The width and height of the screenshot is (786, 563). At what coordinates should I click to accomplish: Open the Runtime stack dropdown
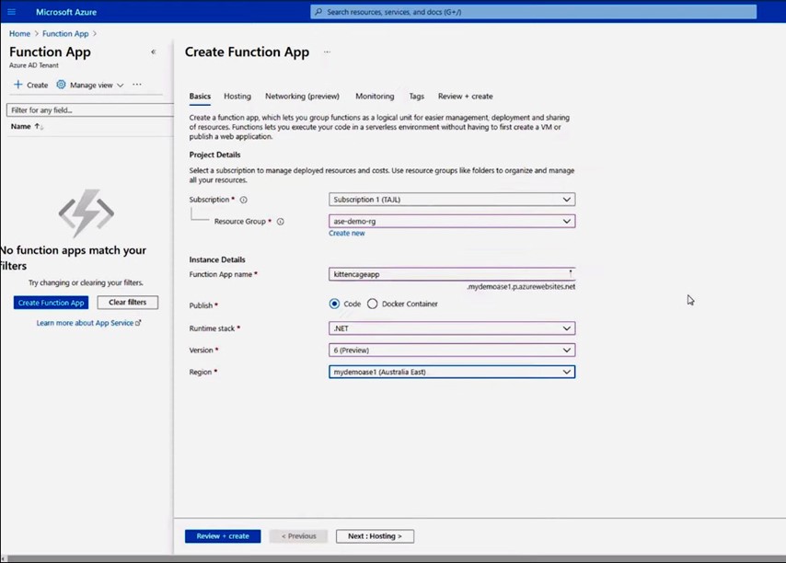(x=452, y=328)
